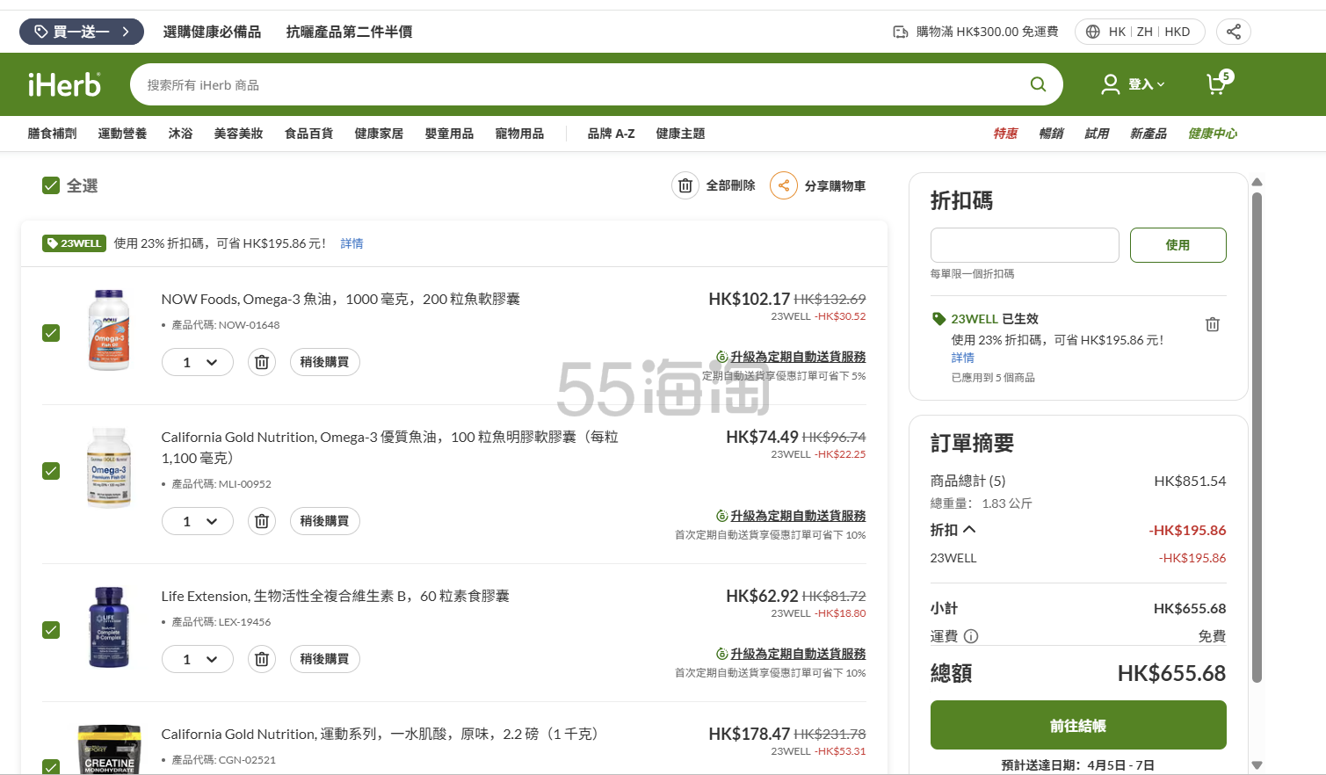Uncheck the Life Extension item checkbox
The image size is (1326, 775).
tap(51, 630)
